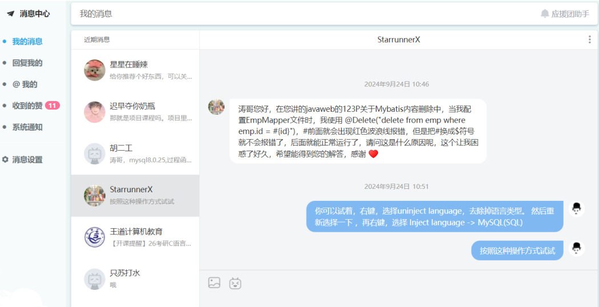Screen dimensions: 599x307
Task: Click the timestamp 2024年9月24日 10:46
Action: point(396,84)
